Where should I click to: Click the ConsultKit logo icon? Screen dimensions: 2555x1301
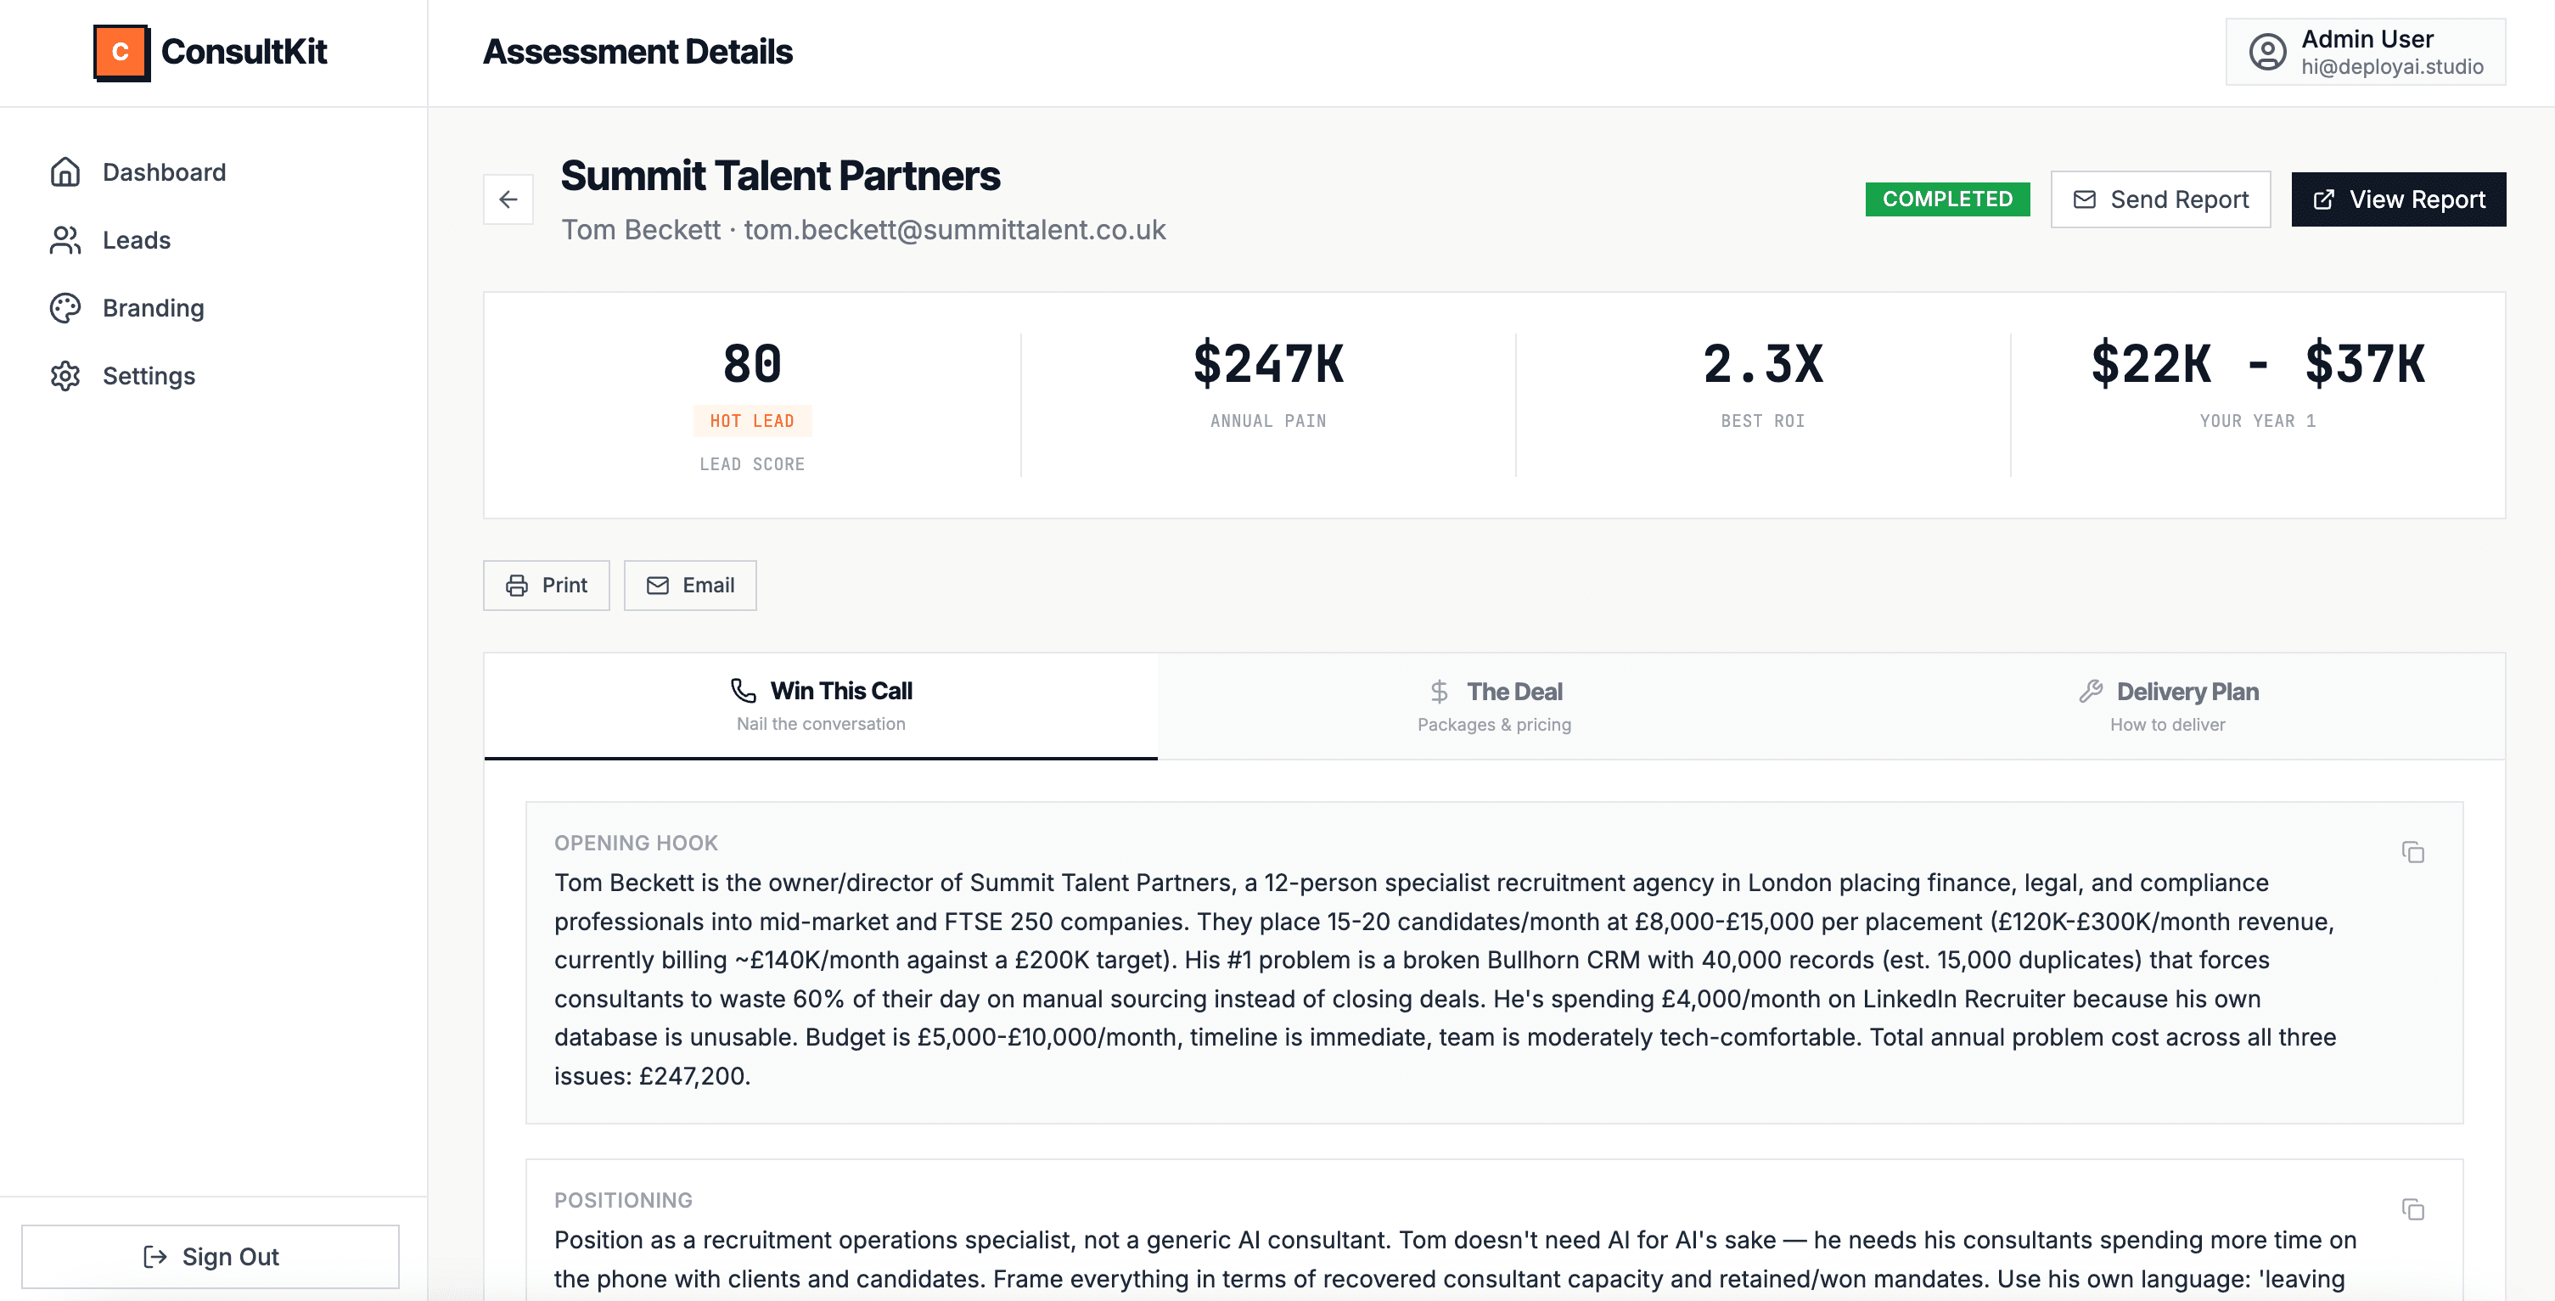tap(121, 52)
